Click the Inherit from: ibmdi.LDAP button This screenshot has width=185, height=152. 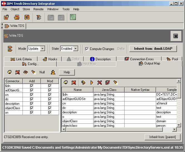pos(153,49)
